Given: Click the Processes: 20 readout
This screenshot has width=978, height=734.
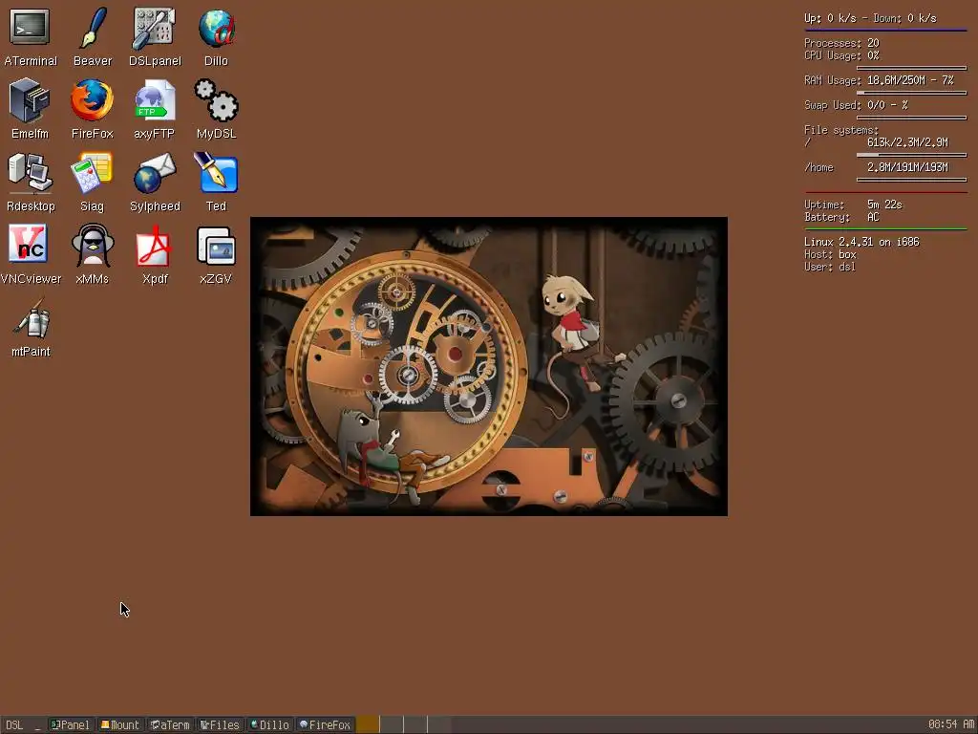Looking at the screenshot, I should [x=841, y=43].
